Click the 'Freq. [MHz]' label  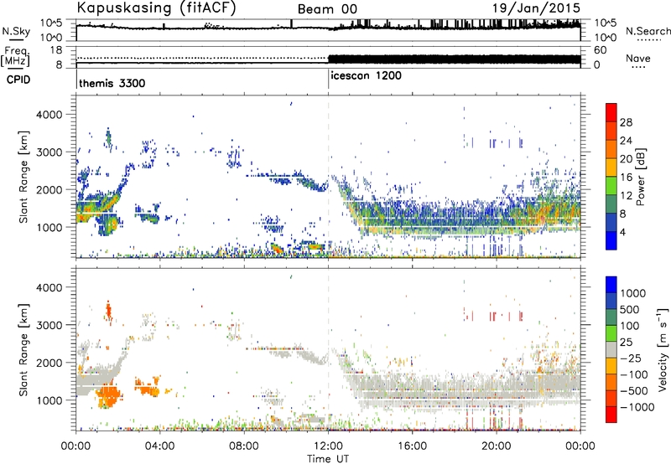(x=15, y=57)
